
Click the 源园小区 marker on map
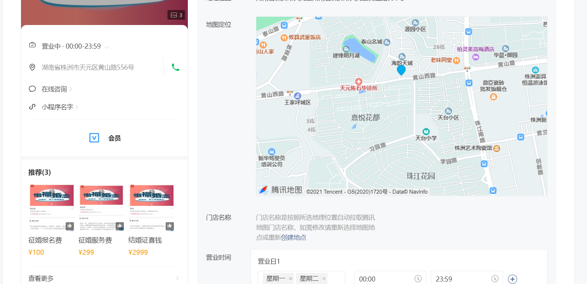(415, 23)
